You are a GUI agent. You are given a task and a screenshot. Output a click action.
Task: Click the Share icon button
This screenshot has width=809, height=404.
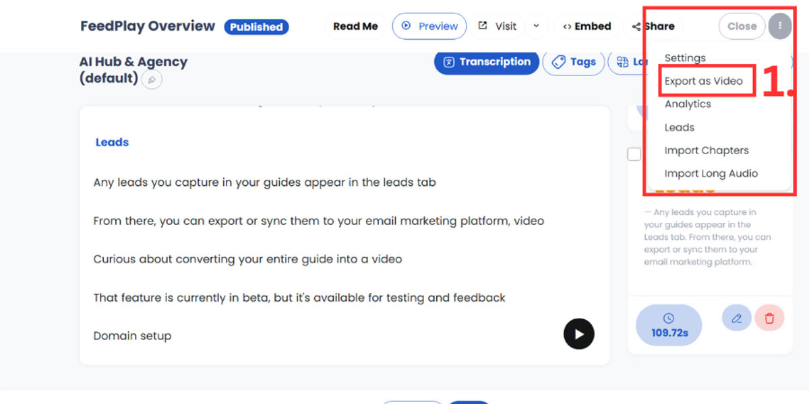653,26
